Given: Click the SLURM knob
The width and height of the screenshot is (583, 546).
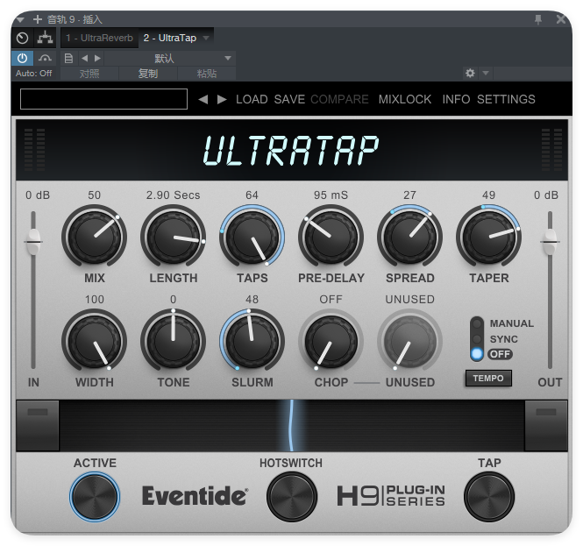Looking at the screenshot, I should 252,340.
